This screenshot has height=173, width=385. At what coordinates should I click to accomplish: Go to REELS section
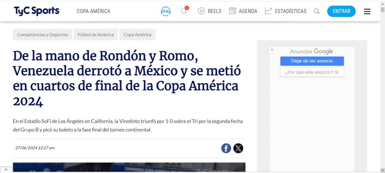pyautogui.click(x=215, y=11)
